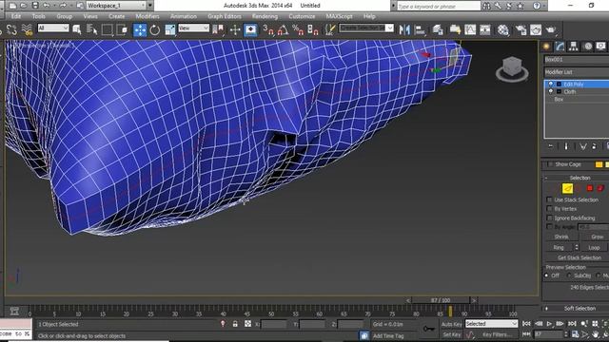
Task: Select the Select and Rotate tool
Action: click(x=154, y=29)
